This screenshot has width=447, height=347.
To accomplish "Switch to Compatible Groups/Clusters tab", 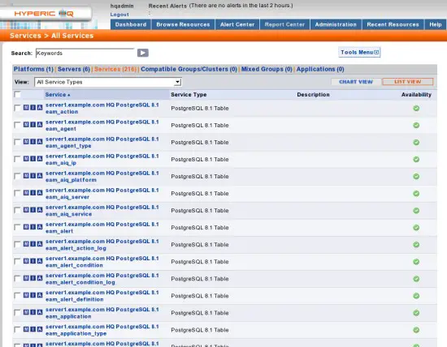I will pos(189,69).
